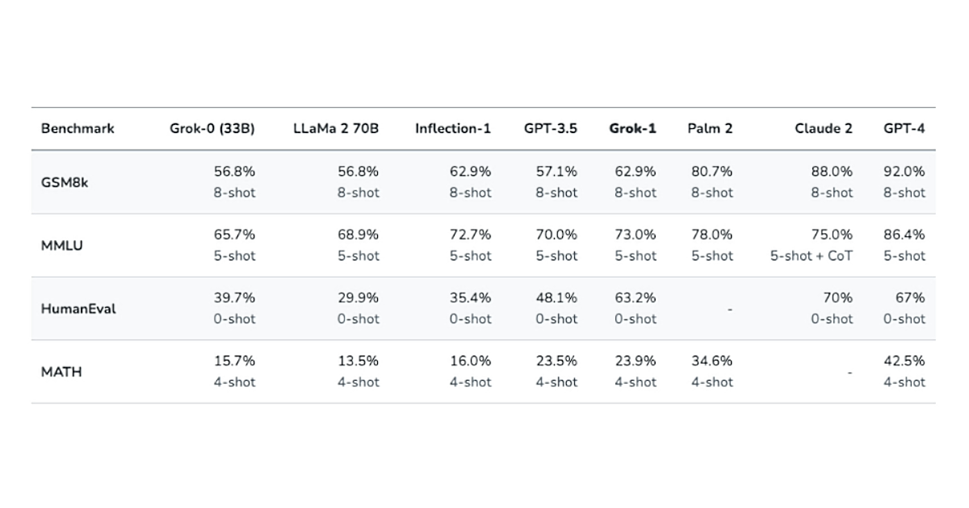The height and width of the screenshot is (508, 969).
Task: Select GPT-4's 86.4% MMLU score
Action: [x=904, y=235]
